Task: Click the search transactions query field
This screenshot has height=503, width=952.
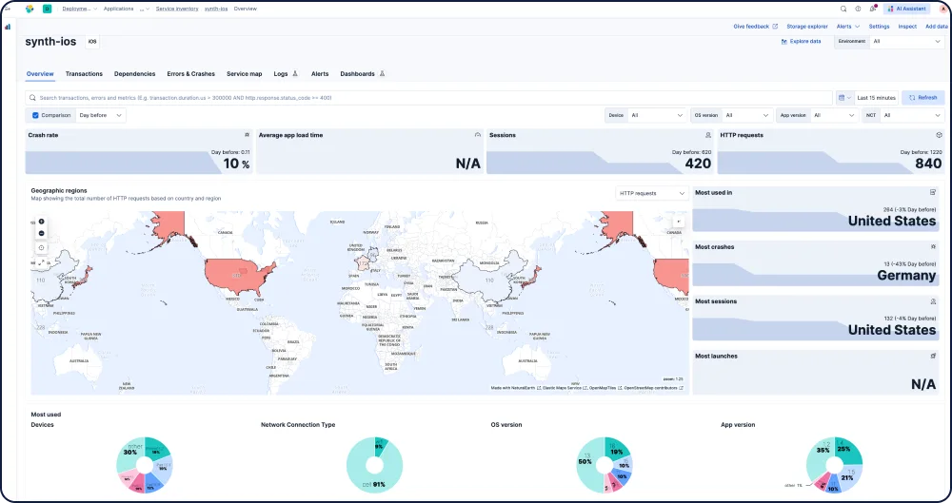Action: pyautogui.click(x=428, y=98)
